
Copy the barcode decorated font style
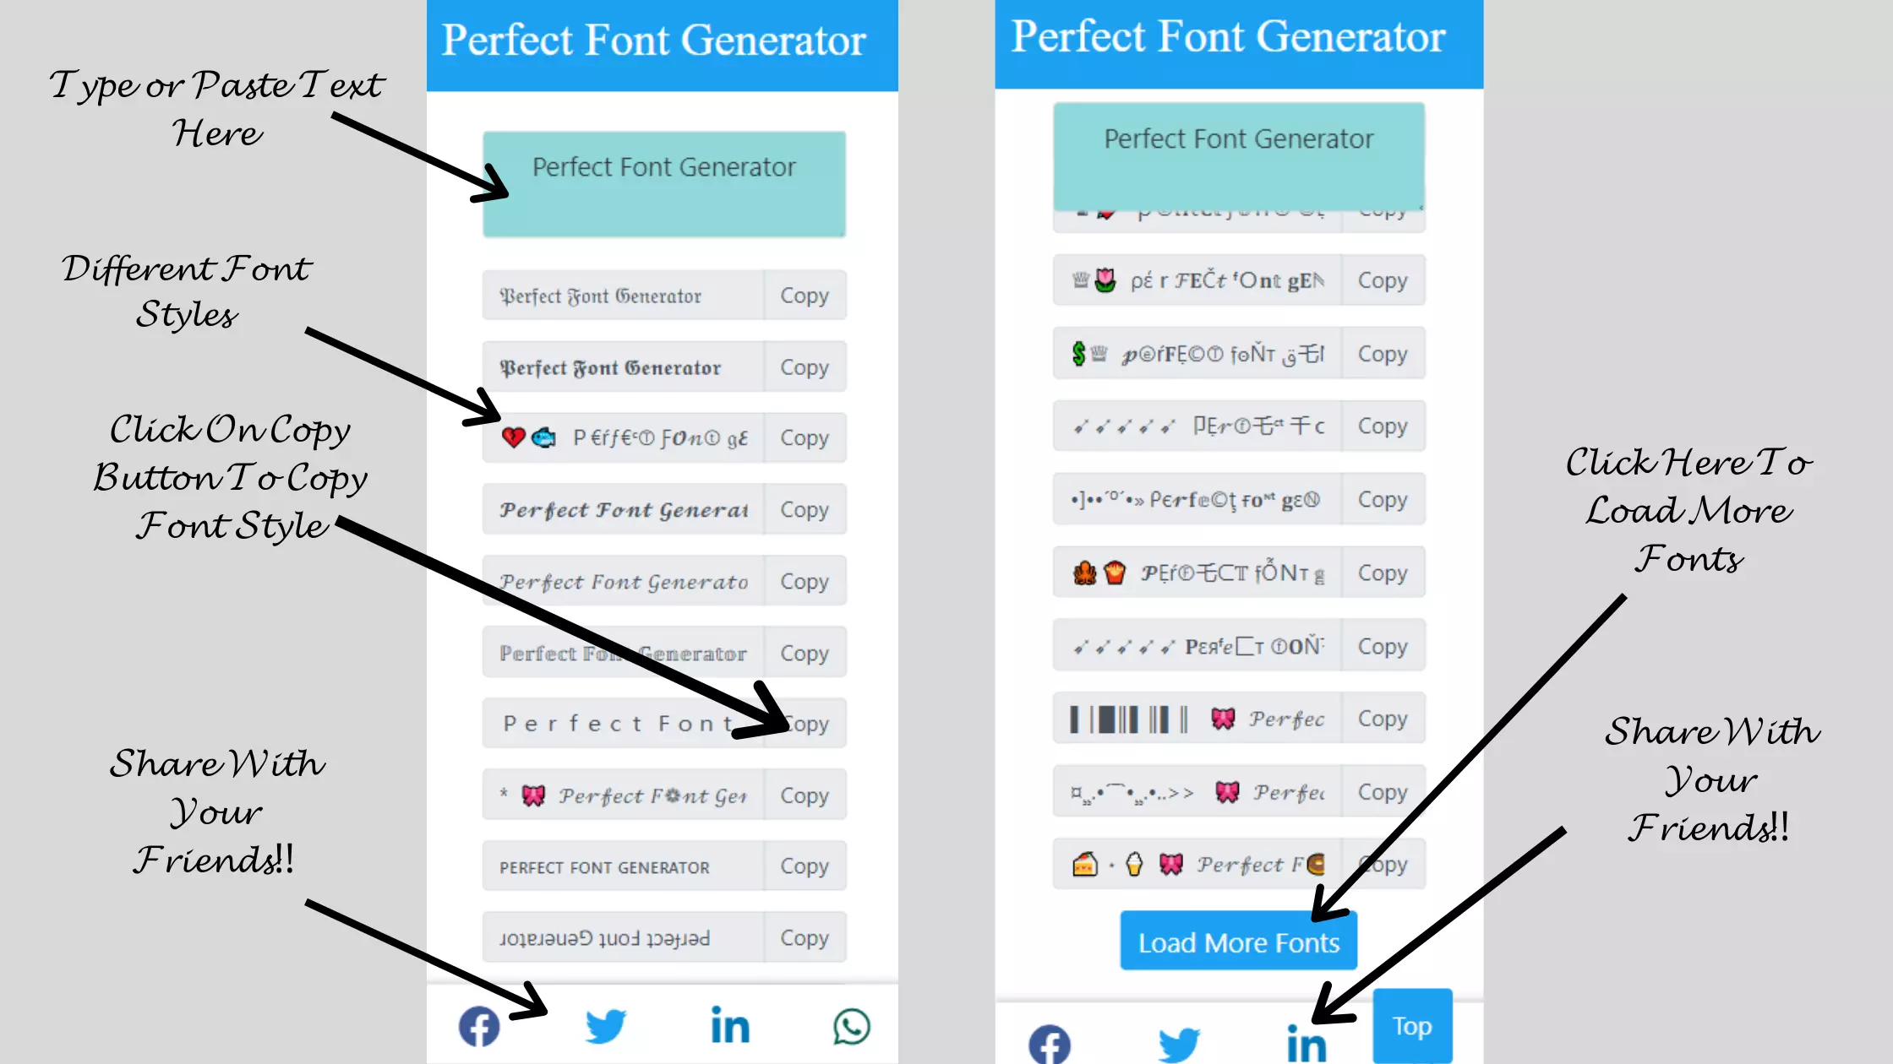tap(1381, 719)
